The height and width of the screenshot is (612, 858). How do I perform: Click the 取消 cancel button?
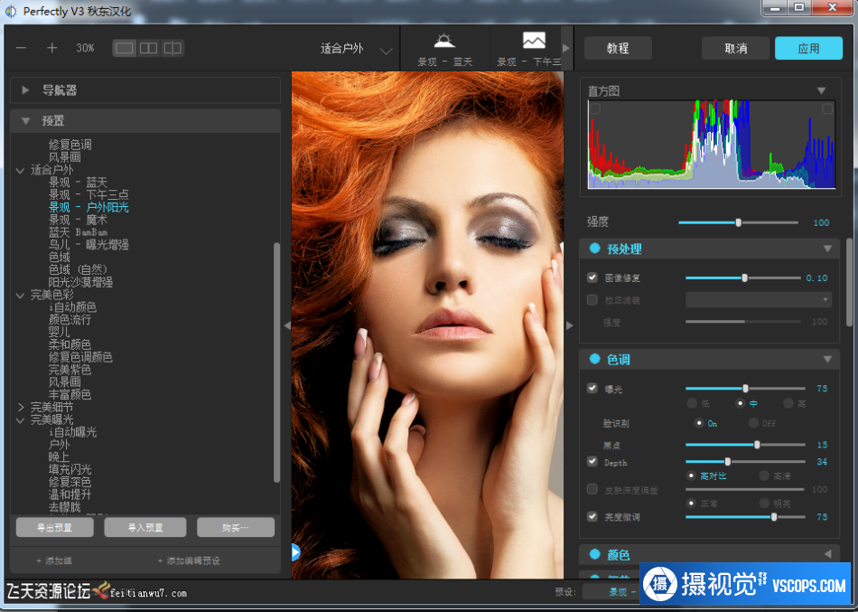pyautogui.click(x=736, y=48)
